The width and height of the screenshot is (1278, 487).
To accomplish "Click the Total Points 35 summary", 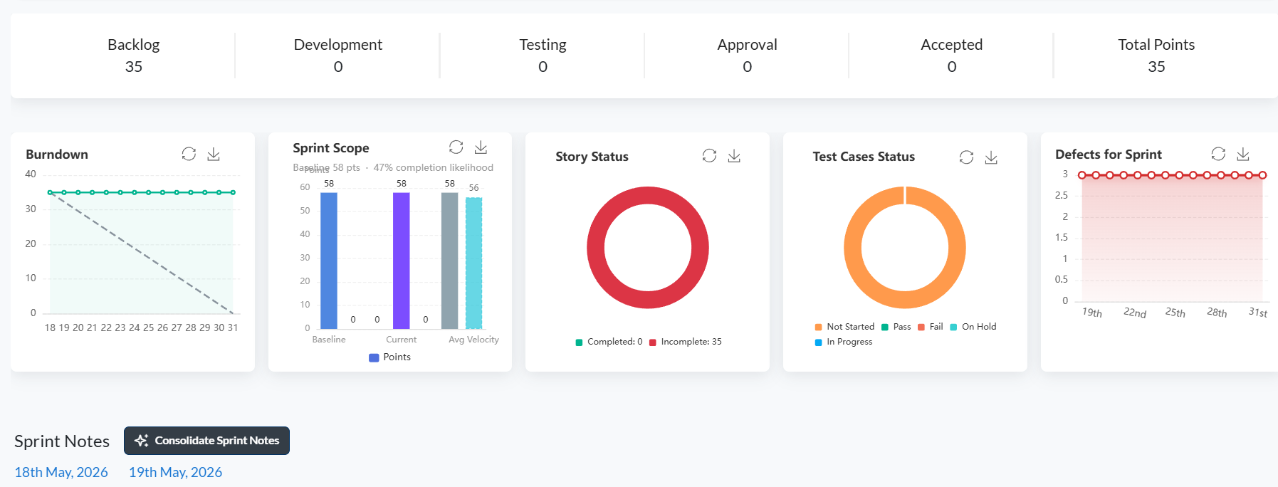I will pyautogui.click(x=1156, y=56).
